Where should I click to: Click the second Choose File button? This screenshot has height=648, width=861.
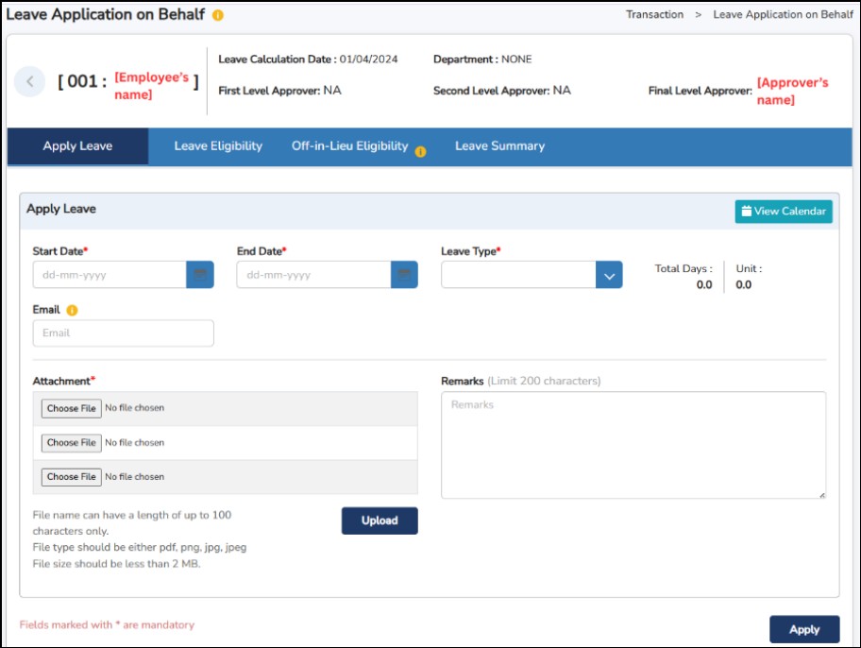coord(72,443)
